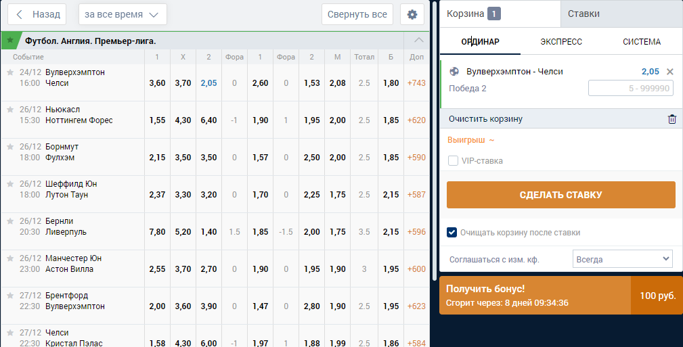Favorite the Брентфорд - Вулверхэмптон match star
Viewport: 683px width, 347px height.
(x=10, y=296)
